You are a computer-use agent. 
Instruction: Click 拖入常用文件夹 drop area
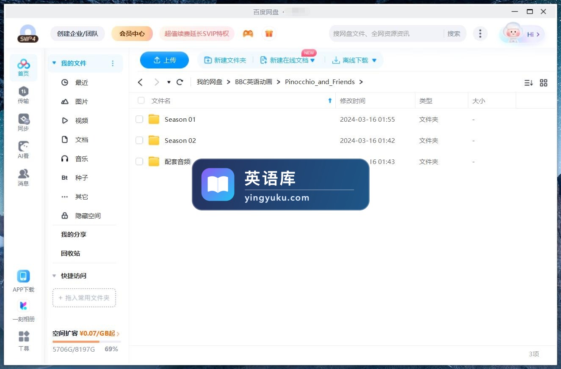[x=84, y=298]
